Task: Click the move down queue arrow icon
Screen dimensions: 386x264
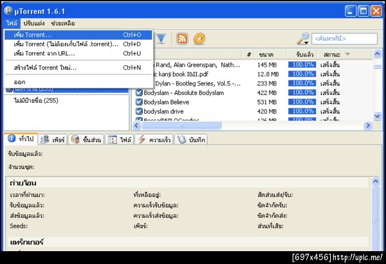Action: (161, 39)
